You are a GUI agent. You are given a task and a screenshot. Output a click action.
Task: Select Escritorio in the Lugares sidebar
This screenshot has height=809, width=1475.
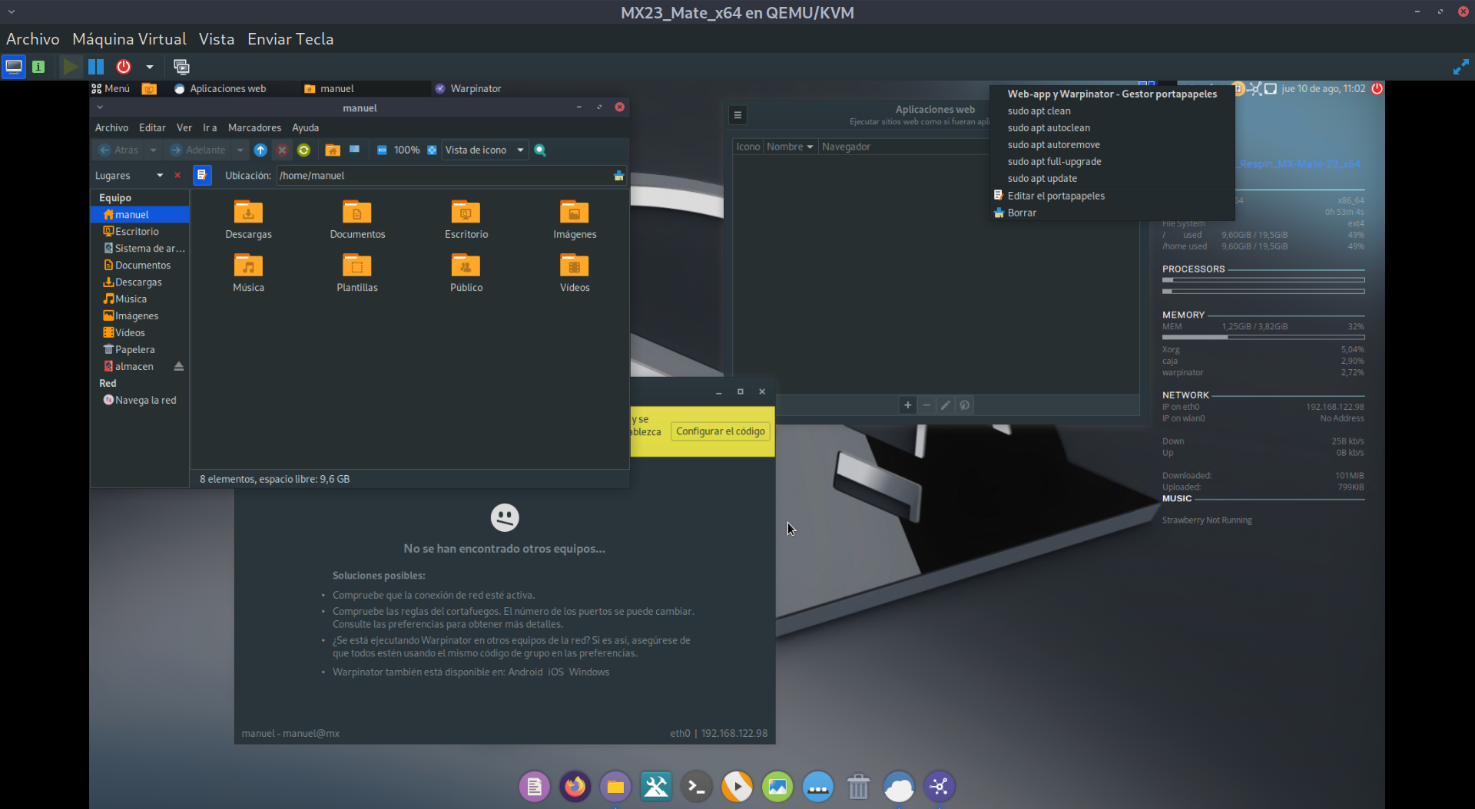[x=139, y=231]
